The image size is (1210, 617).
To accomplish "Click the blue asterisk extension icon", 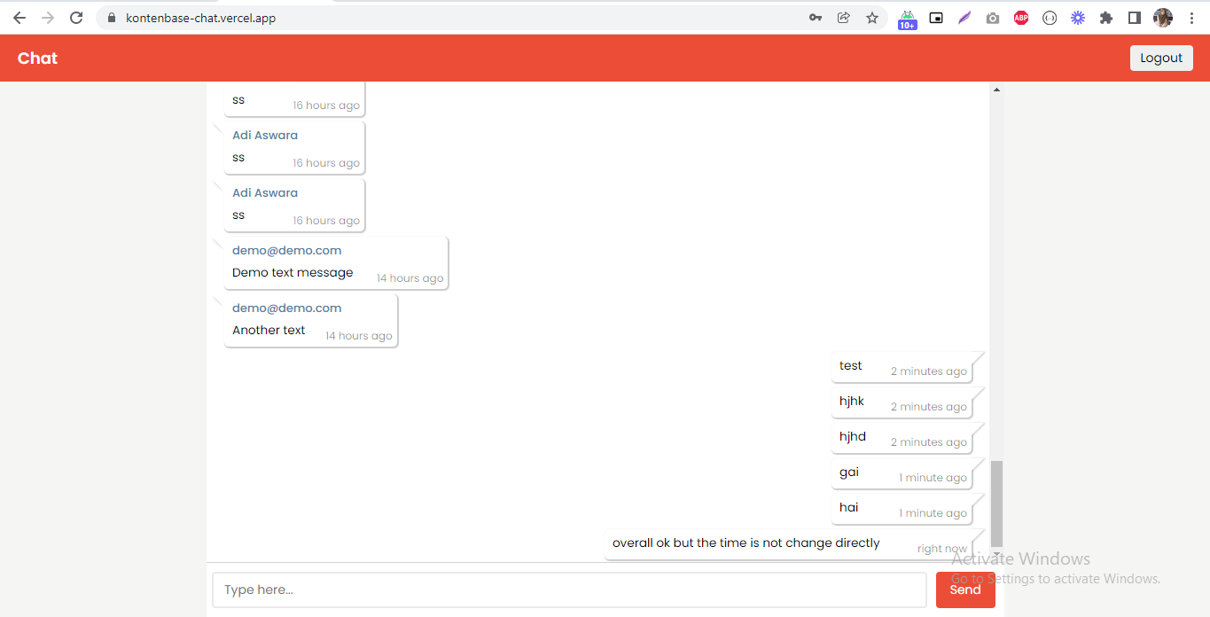I will click(x=1078, y=17).
